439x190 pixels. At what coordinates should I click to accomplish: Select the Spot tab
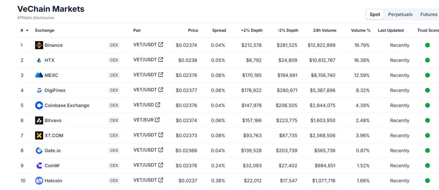375,15
